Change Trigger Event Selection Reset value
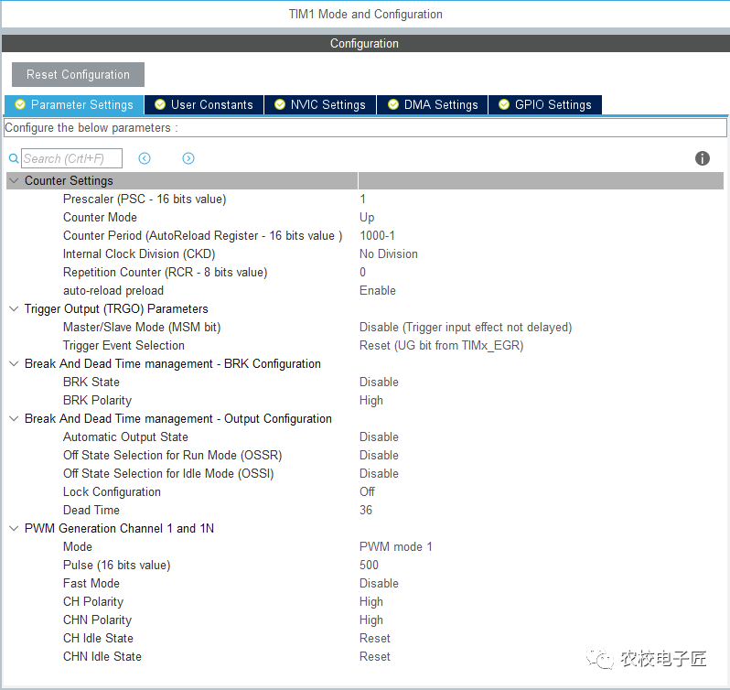730x690 pixels. tap(441, 346)
